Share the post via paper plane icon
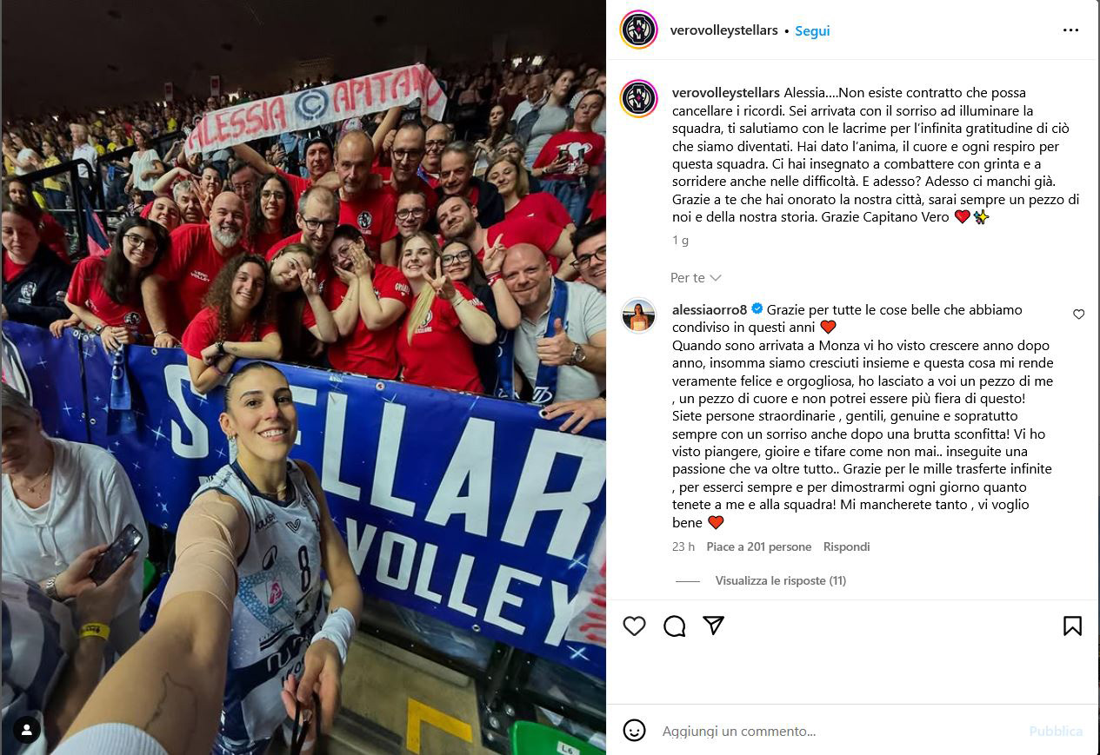1100x755 pixels. pyautogui.click(x=714, y=626)
